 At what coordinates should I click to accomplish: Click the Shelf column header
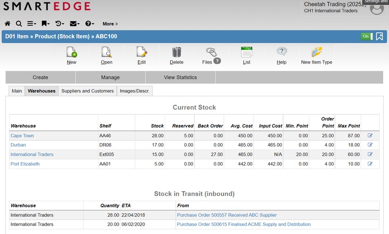105,126
